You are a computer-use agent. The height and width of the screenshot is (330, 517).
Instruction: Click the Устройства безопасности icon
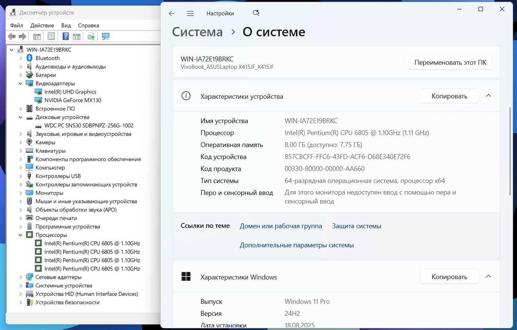click(30, 302)
